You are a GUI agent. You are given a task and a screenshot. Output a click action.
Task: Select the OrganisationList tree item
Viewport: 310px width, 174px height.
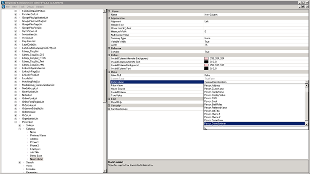click(x=30, y=119)
